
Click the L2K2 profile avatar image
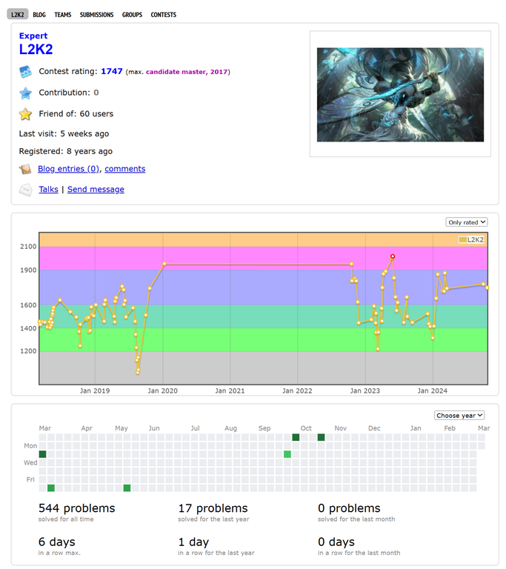[x=400, y=95]
